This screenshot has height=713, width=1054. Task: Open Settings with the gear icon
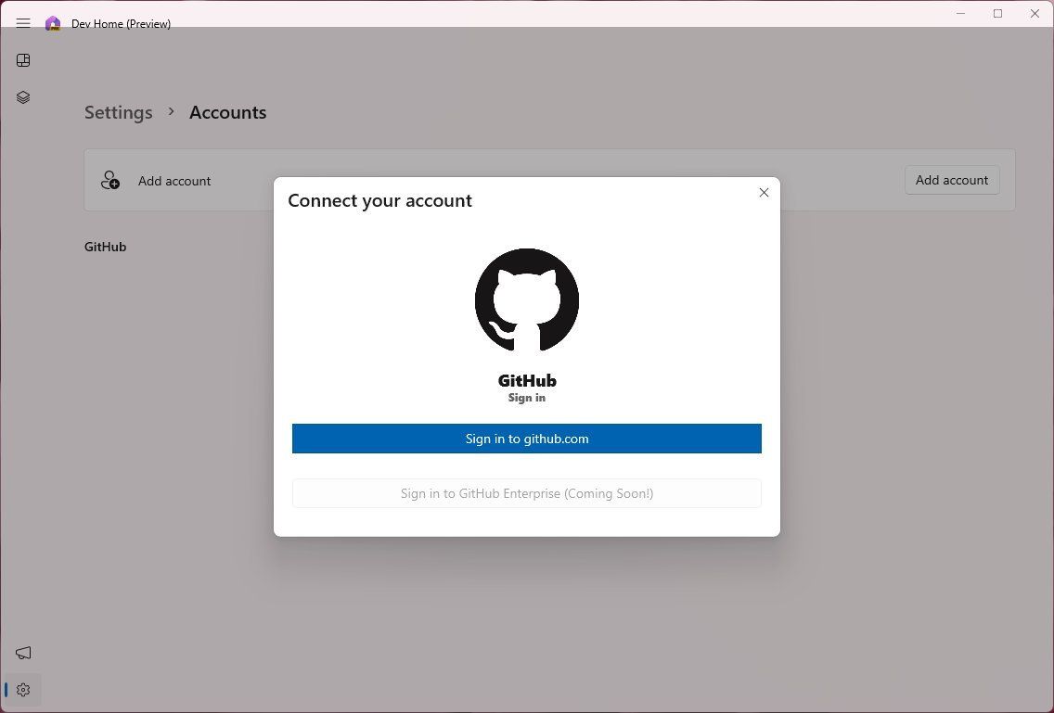(23, 689)
